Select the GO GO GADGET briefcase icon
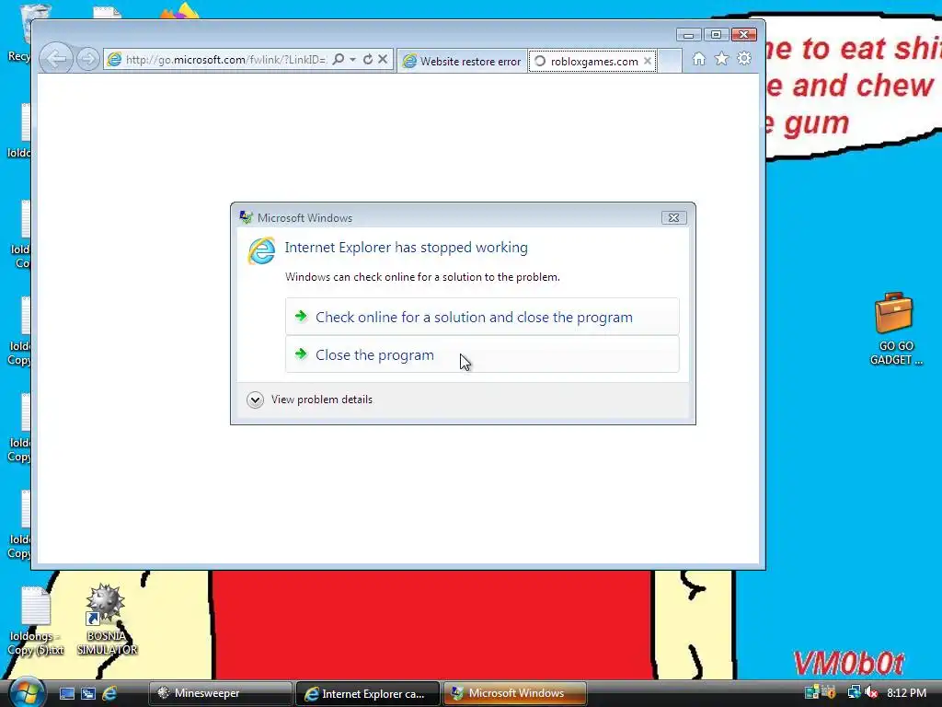 click(894, 329)
